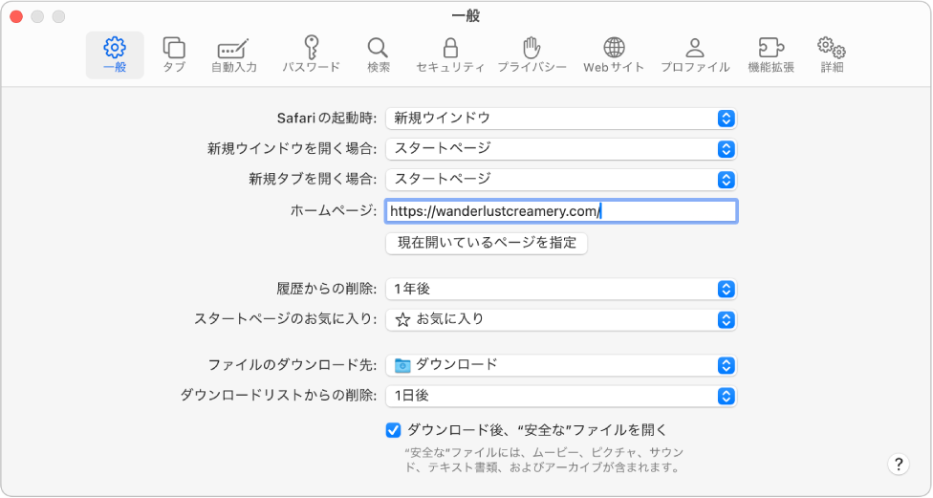Viewport: 933px width, 498px height.
Task: Expand the Safariの起動時 dropdown
Action: click(561, 119)
